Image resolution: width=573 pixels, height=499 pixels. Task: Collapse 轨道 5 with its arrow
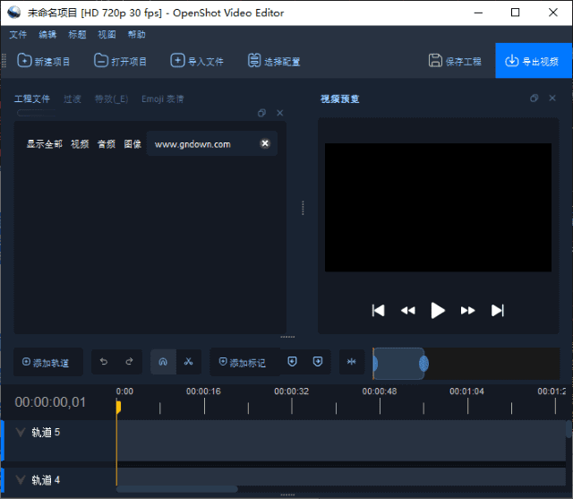click(21, 433)
